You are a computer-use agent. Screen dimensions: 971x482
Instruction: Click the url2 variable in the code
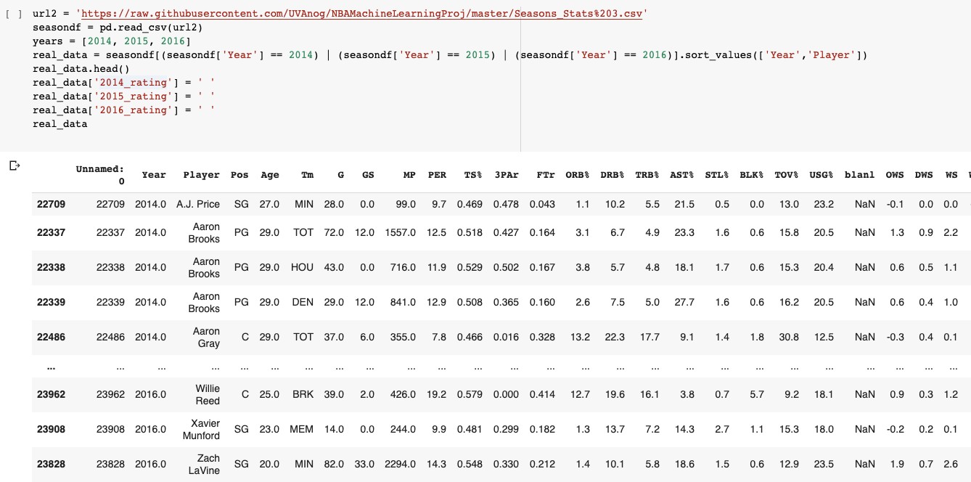coord(42,13)
